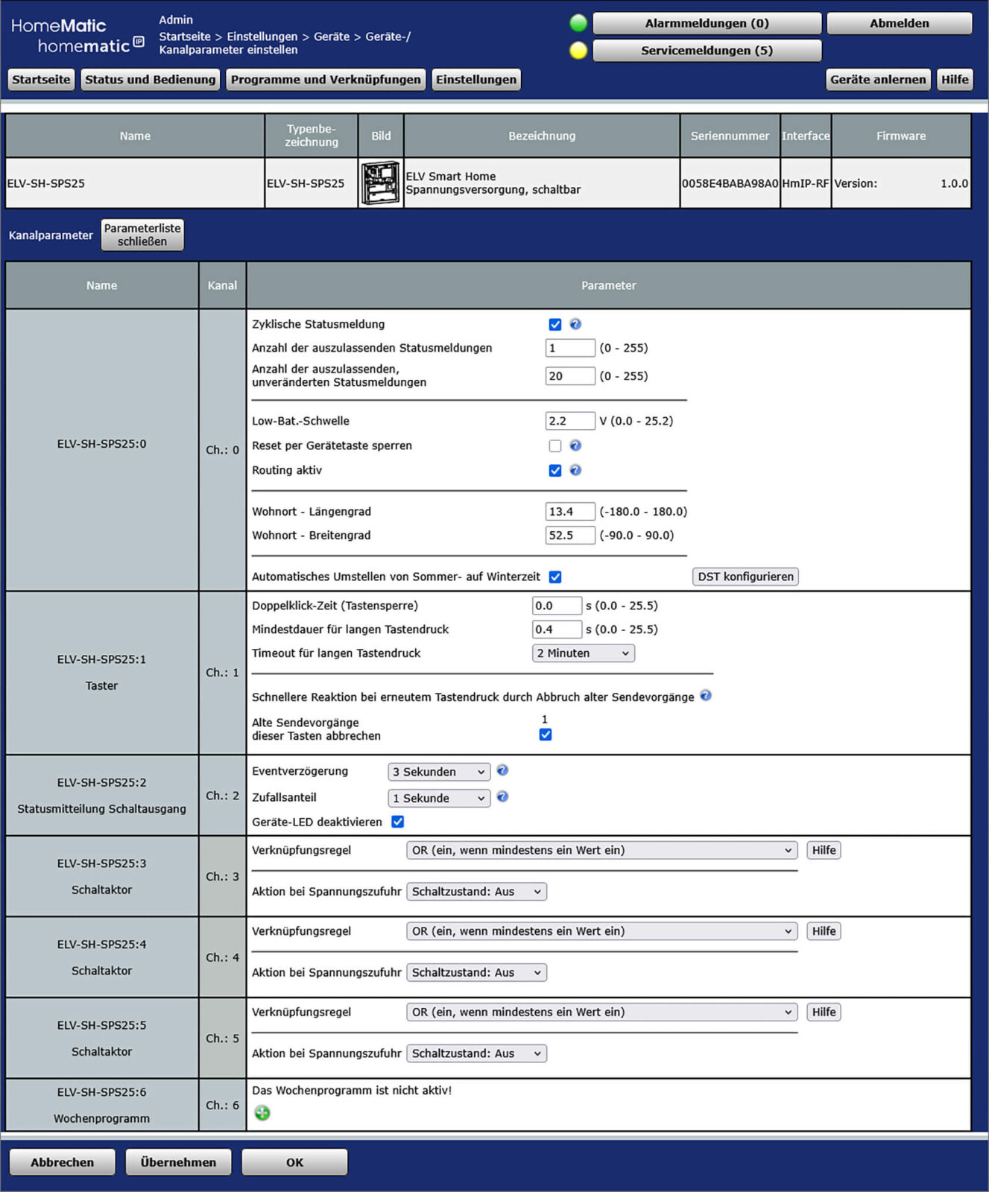Open Timeout für langen Tastendruck dropdown
Image resolution: width=989 pixels, height=1192 pixels.
[x=583, y=653]
